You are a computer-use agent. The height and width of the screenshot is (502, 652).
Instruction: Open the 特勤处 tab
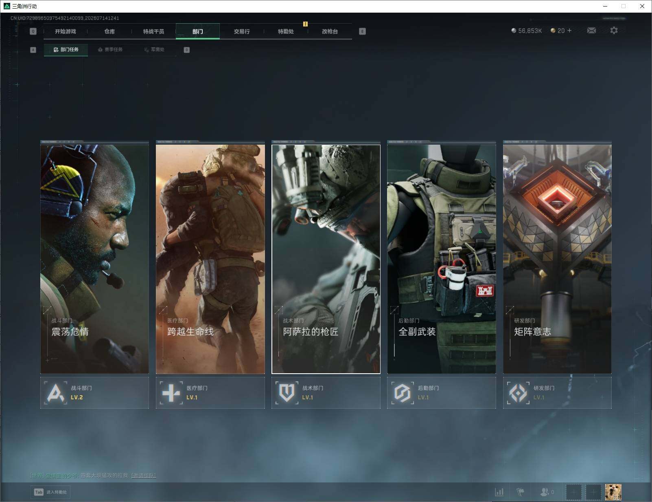pyautogui.click(x=286, y=31)
